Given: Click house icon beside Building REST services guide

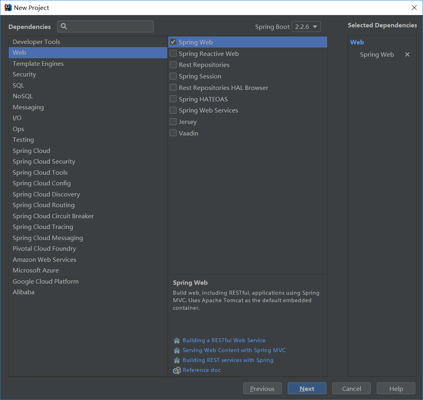Looking at the screenshot, I should coord(177,360).
